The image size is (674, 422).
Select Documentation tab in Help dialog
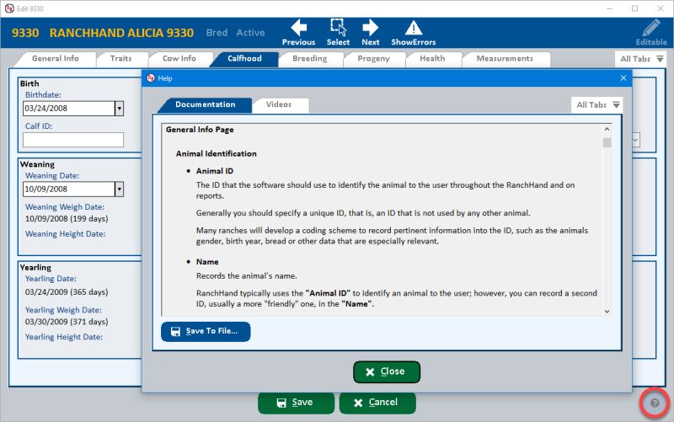tap(205, 104)
